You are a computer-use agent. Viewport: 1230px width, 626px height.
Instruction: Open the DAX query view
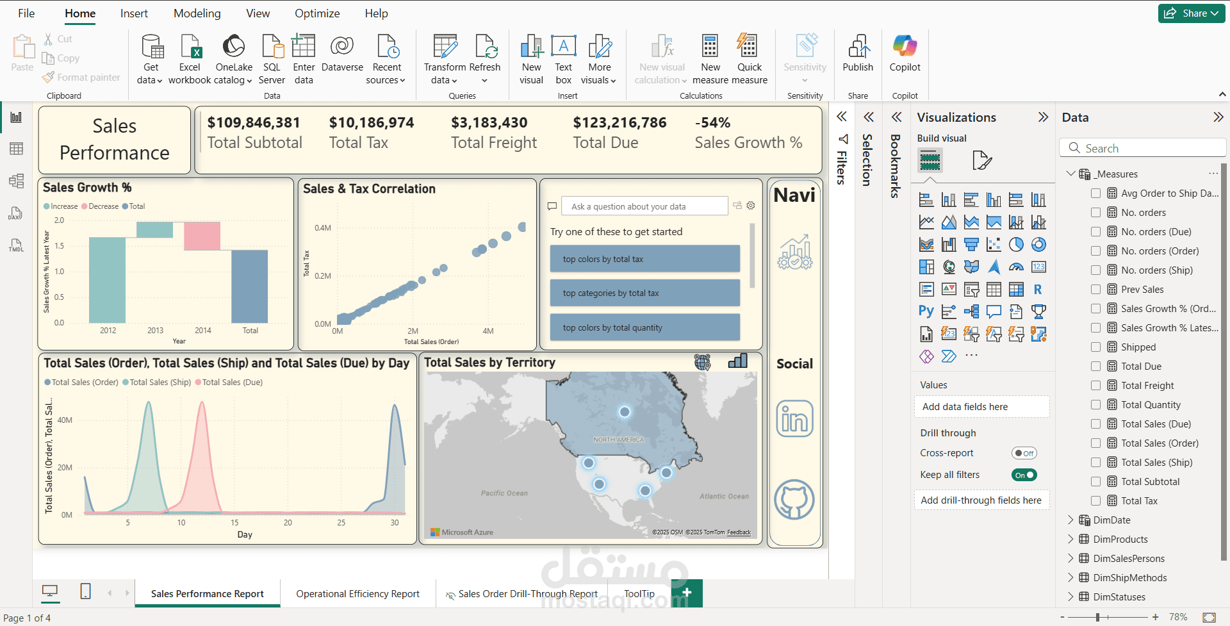point(16,213)
